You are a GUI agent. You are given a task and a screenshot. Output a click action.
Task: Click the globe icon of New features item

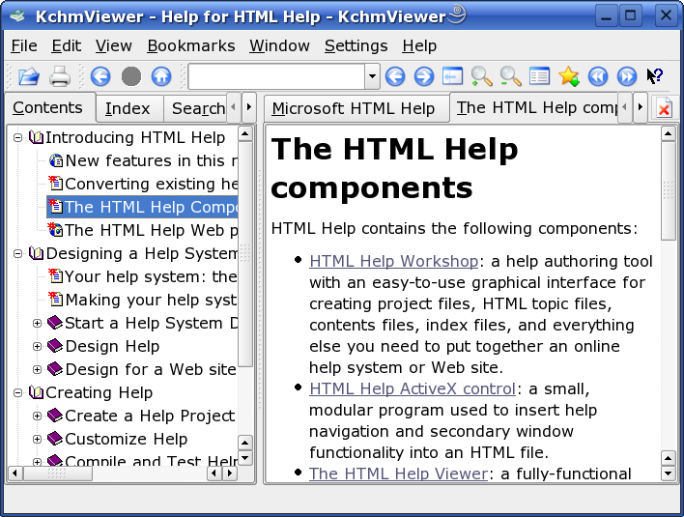[x=56, y=160]
